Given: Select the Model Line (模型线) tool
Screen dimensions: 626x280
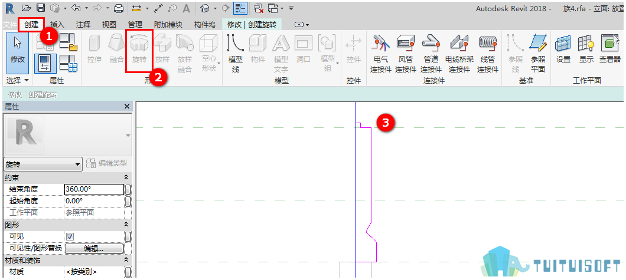Looking at the screenshot, I should point(236,54).
